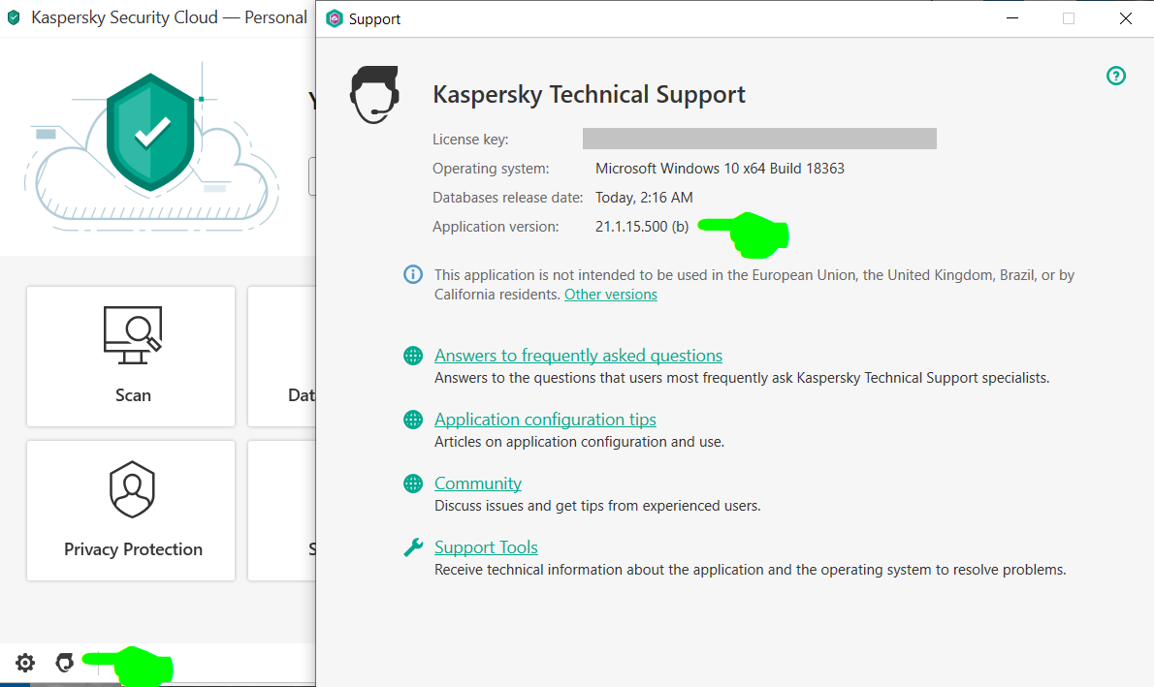Click the green shield protection status graphic
Viewport: 1154px width, 687px height.
click(150, 131)
